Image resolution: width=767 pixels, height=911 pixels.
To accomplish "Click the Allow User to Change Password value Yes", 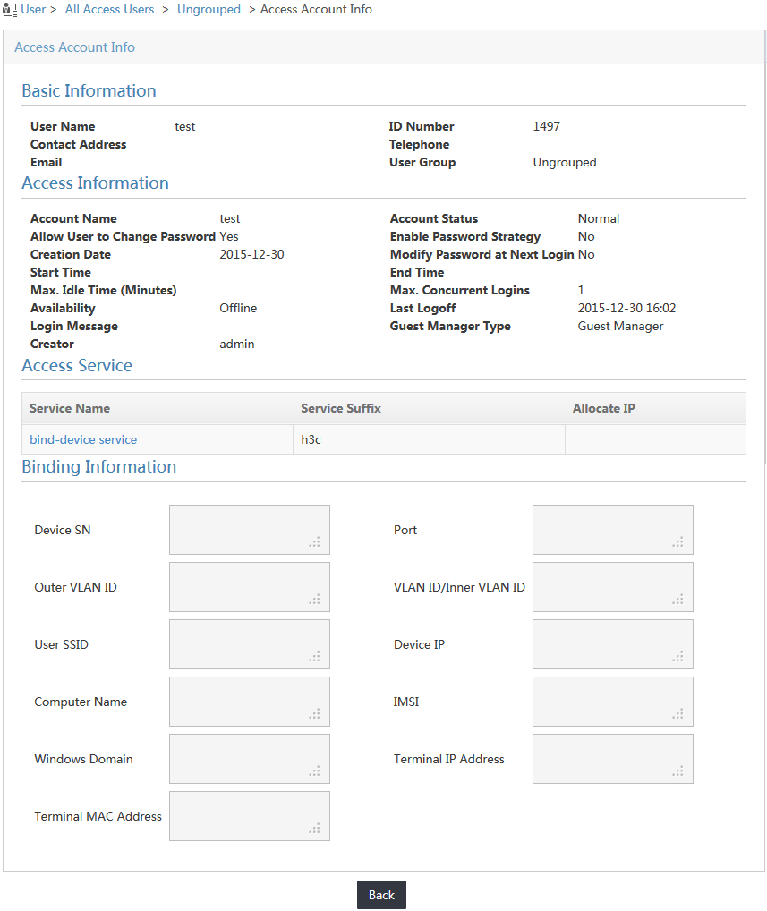I will (229, 236).
